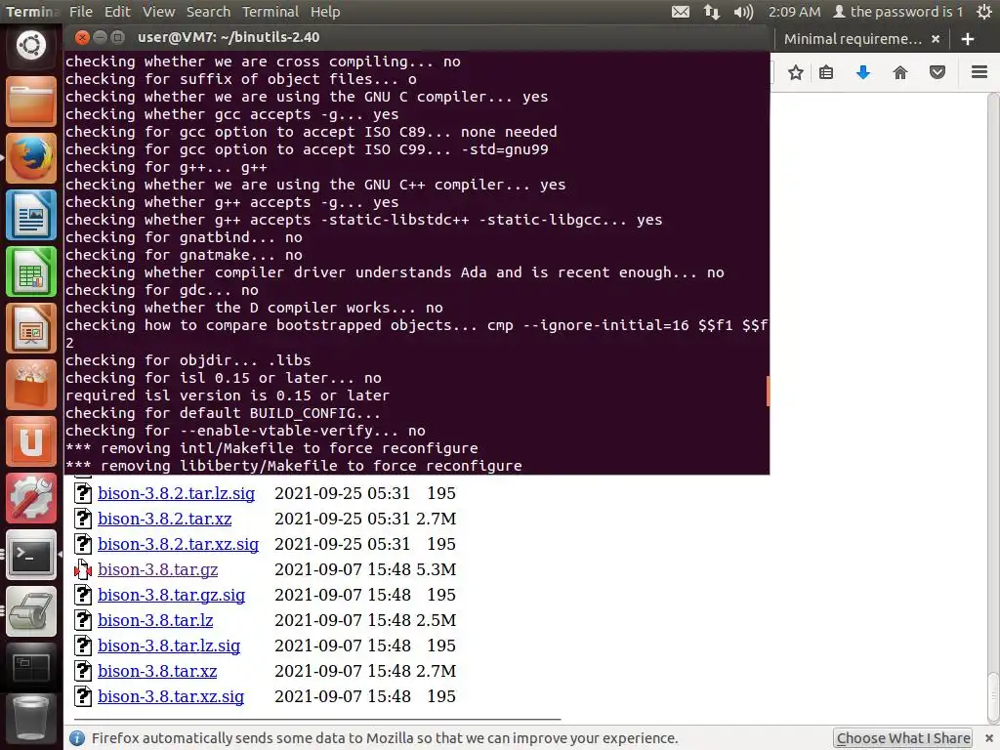Click Choose What I Share button
This screenshot has height=750, width=1000.
coord(902,738)
